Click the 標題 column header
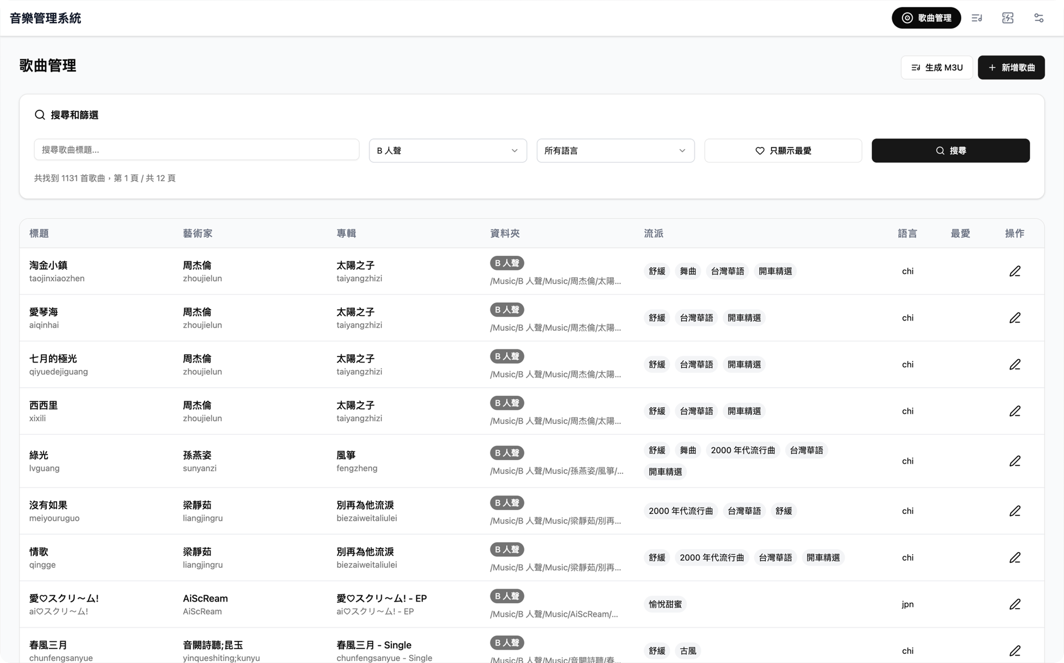This screenshot has height=663, width=1064. 39,233
